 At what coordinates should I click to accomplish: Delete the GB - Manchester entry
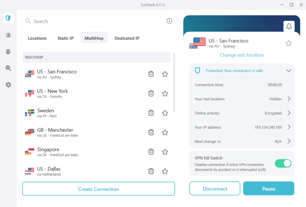[x=151, y=132]
